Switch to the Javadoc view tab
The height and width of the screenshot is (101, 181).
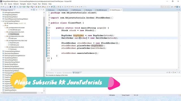[x=59, y=73]
